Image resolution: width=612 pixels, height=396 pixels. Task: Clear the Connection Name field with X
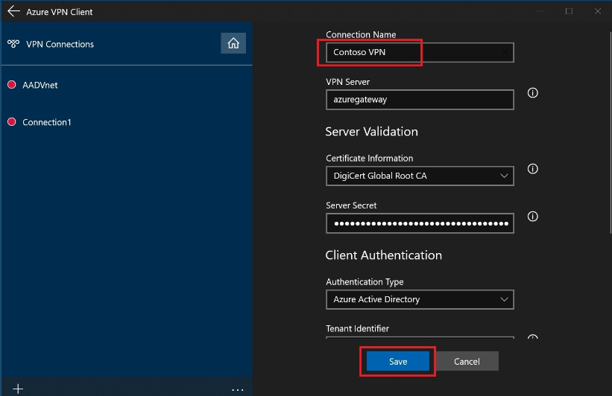point(505,52)
